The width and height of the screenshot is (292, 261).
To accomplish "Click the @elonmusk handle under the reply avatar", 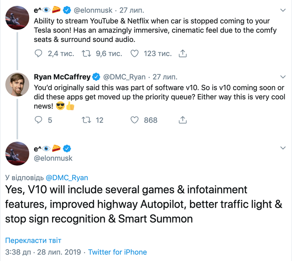I will [53, 158].
